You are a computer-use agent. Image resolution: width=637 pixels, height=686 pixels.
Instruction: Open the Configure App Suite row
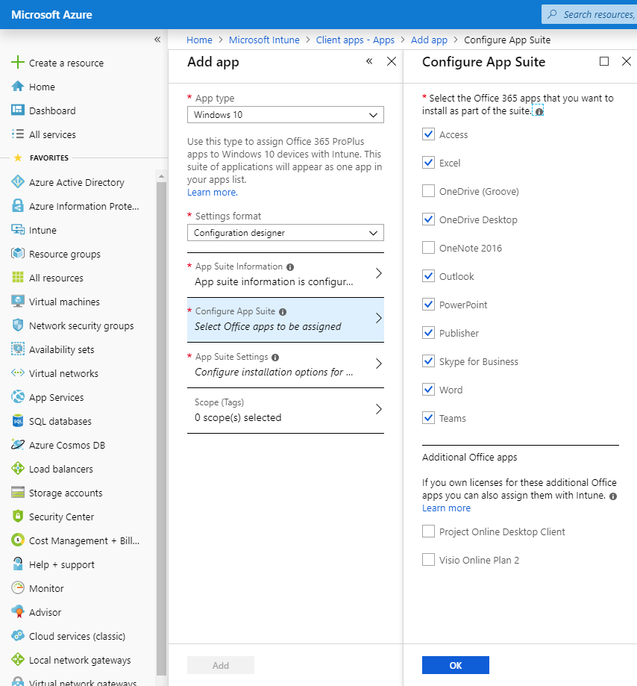pyautogui.click(x=286, y=319)
